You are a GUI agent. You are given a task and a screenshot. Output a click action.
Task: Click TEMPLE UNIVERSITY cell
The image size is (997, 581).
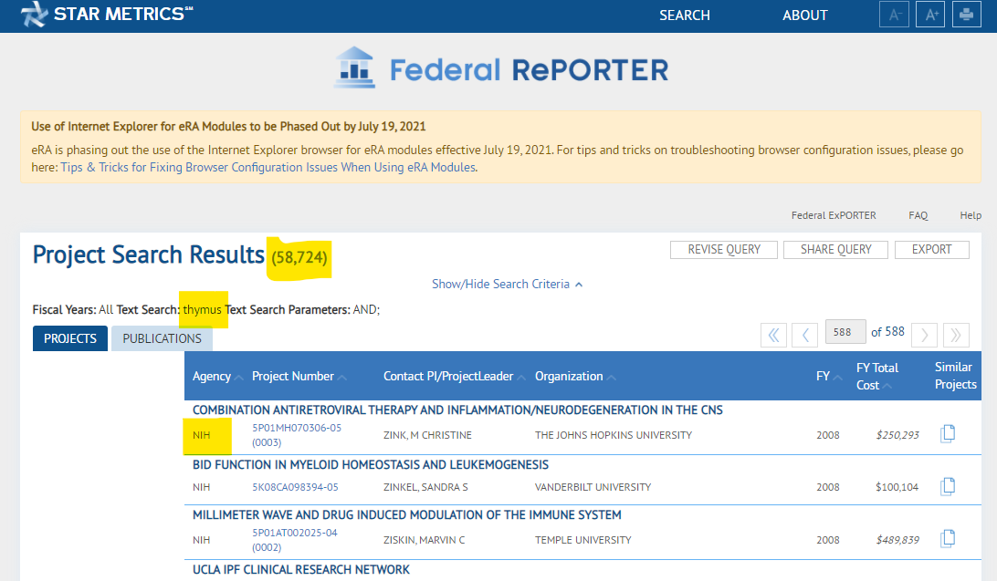583,540
